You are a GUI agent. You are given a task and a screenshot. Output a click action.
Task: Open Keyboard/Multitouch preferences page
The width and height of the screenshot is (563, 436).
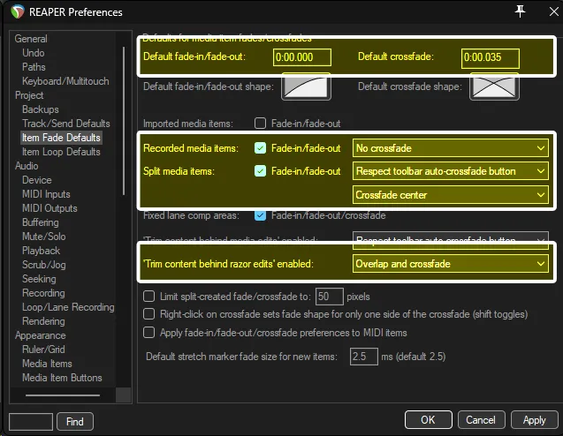coord(65,81)
